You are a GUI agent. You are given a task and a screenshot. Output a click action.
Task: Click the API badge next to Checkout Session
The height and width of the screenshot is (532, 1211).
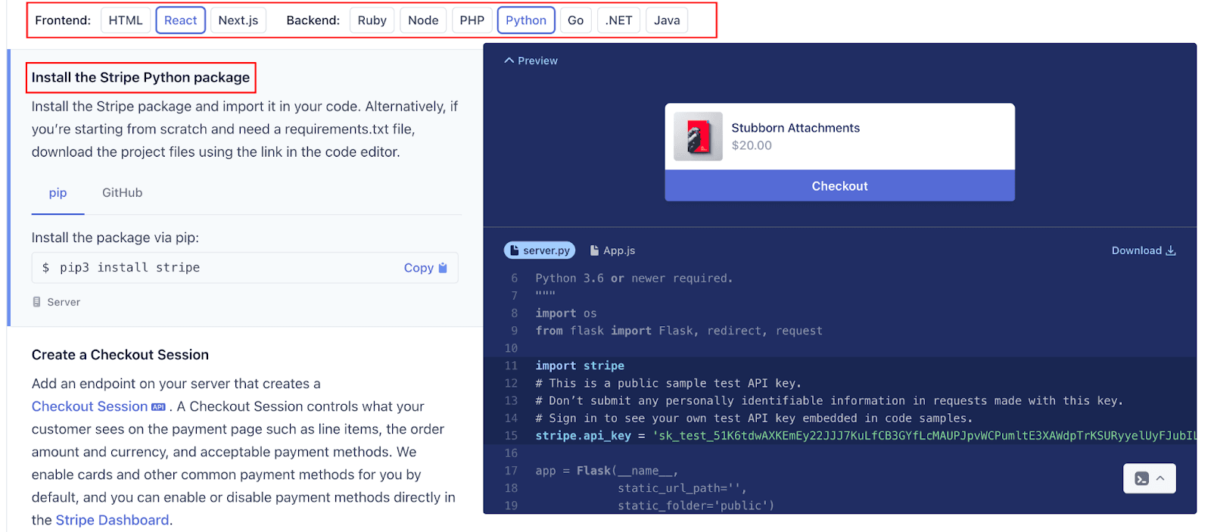[x=158, y=407]
